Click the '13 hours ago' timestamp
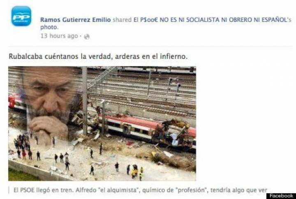The height and width of the screenshot is (199, 296). (59, 36)
